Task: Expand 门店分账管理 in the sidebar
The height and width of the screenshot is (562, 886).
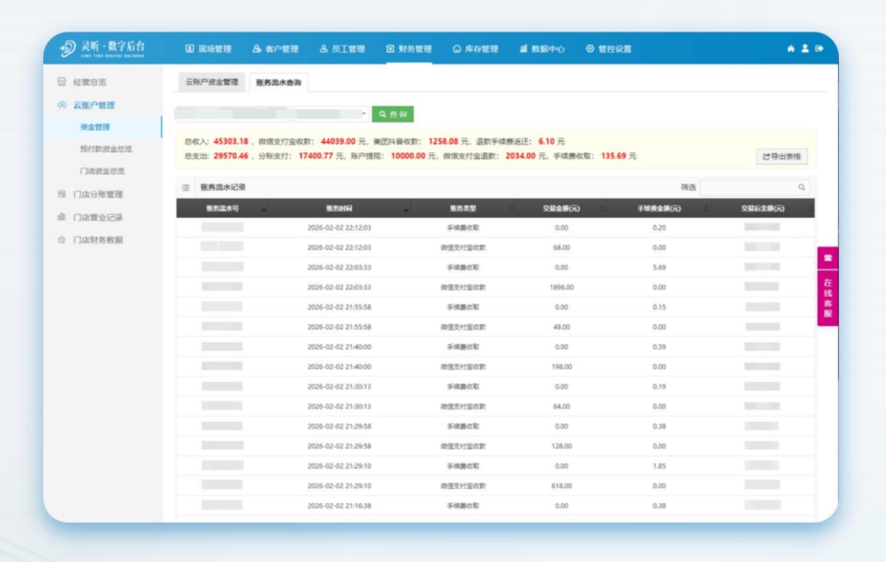Action: pos(98,194)
